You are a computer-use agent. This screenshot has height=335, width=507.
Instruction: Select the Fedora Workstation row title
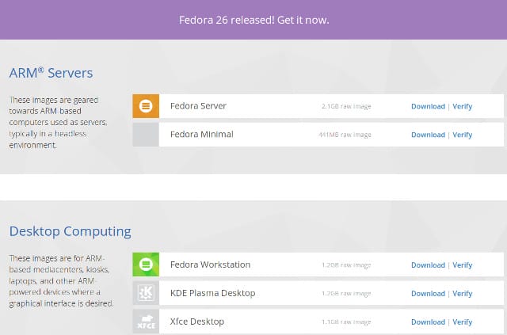point(210,265)
